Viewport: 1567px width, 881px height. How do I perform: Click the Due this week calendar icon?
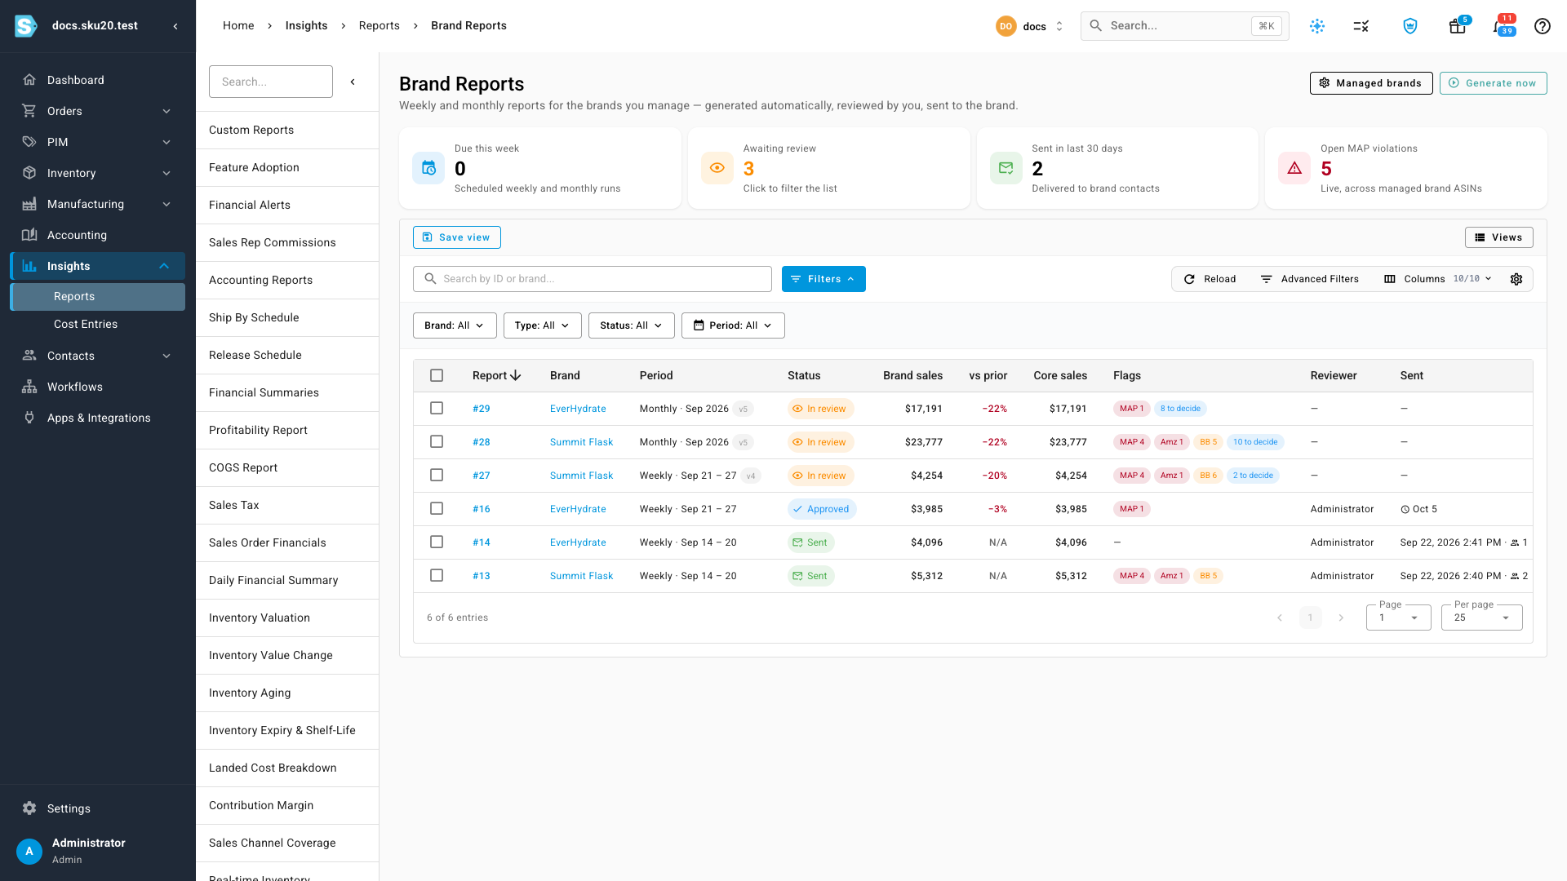428,168
